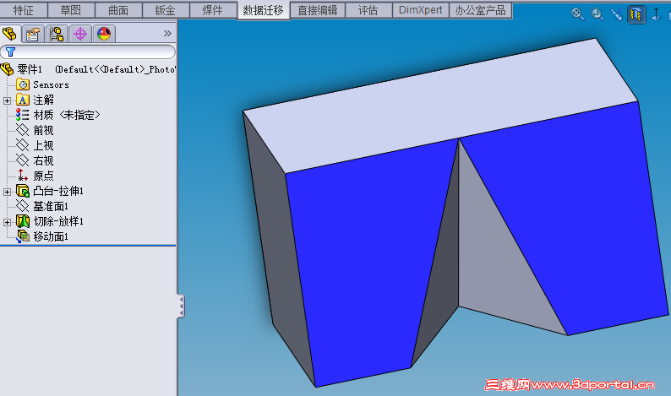Viewport: 671px width, 396px height.
Task: Click the Previous View icon
Action: tap(617, 14)
